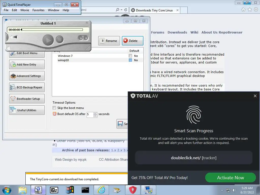This screenshot has height=195, width=260.
Task: Open the 1.x archive release link
Action: (x=113, y=150)
